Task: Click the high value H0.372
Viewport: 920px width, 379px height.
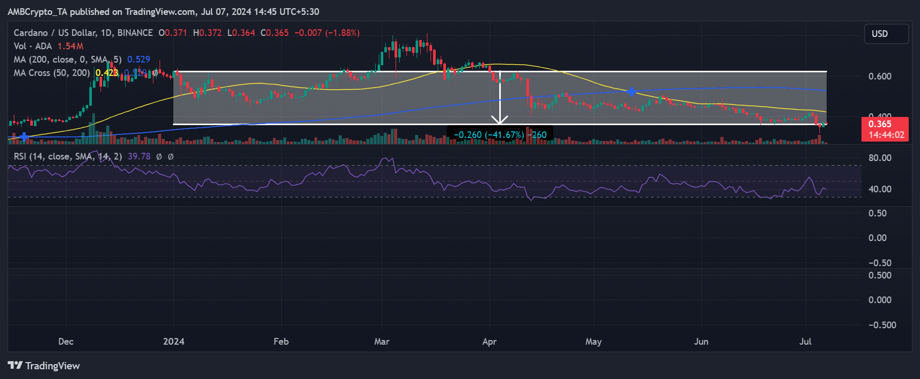Action: (x=207, y=33)
